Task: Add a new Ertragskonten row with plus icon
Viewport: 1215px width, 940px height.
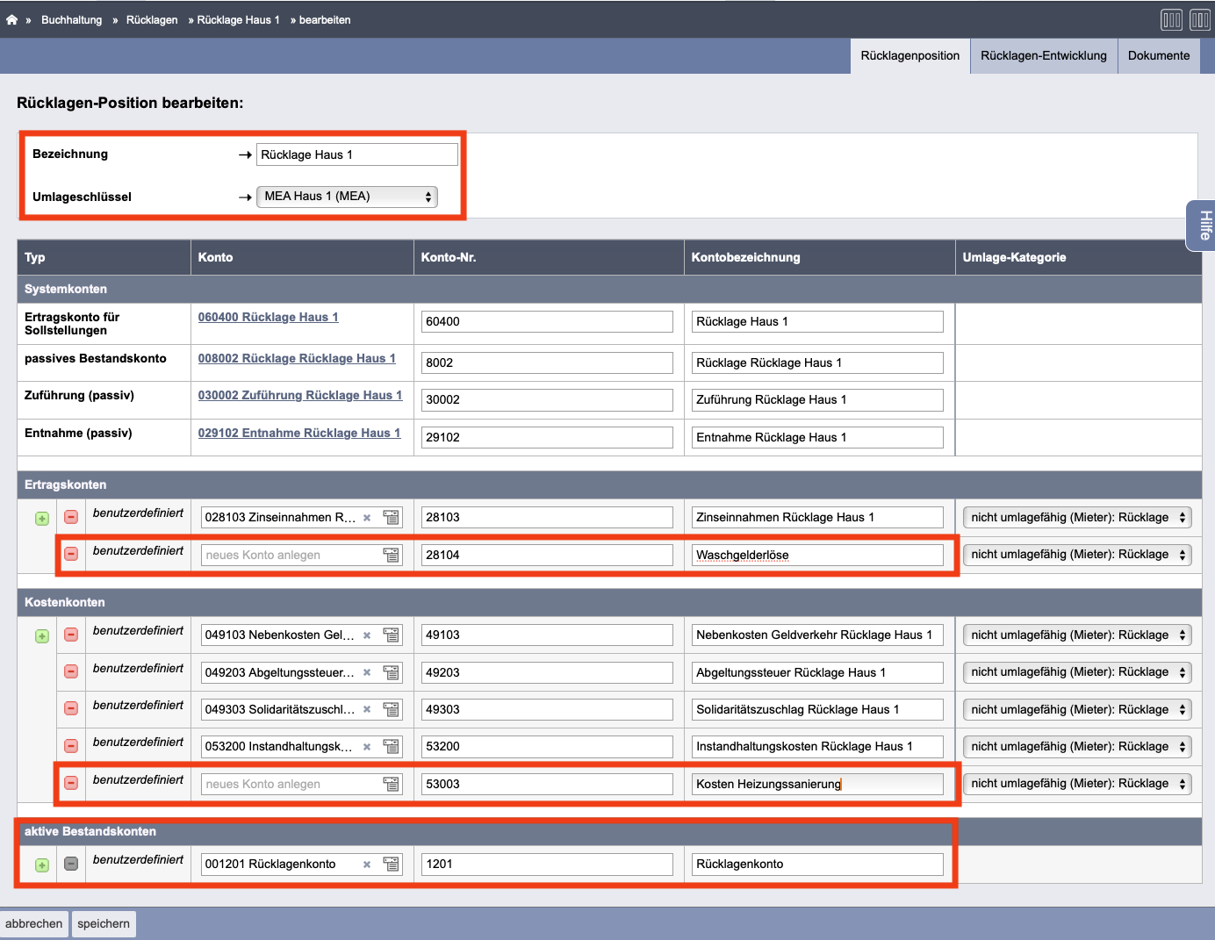Action: pyautogui.click(x=42, y=519)
